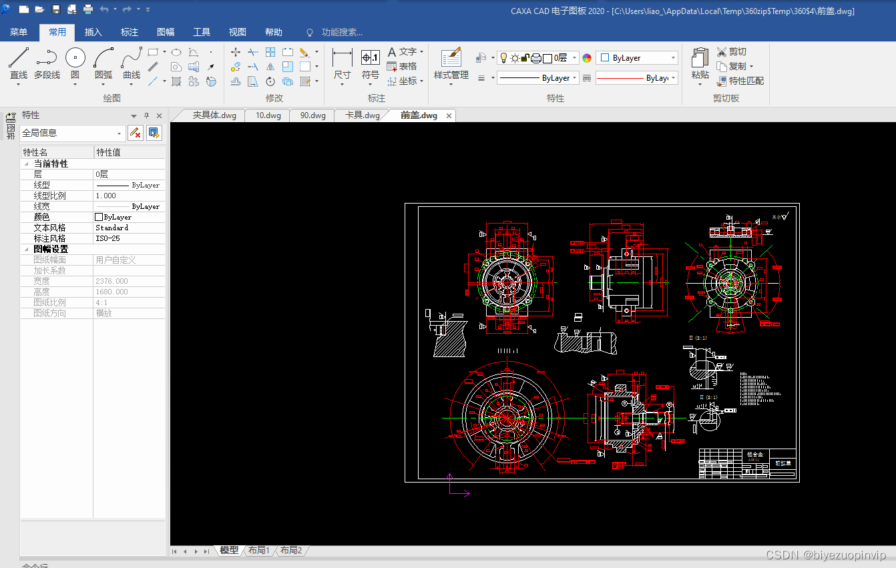This screenshot has height=568, width=896.
Task: Open the 全局信息 selection dropdown
Action: click(x=72, y=133)
